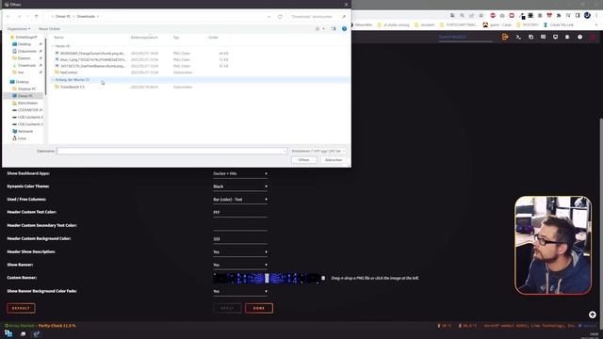Select Bibliotheken in navigation pane
Viewport: 603px width, 339px height.
click(25, 103)
